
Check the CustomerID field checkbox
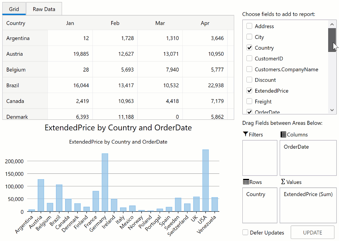click(x=249, y=58)
